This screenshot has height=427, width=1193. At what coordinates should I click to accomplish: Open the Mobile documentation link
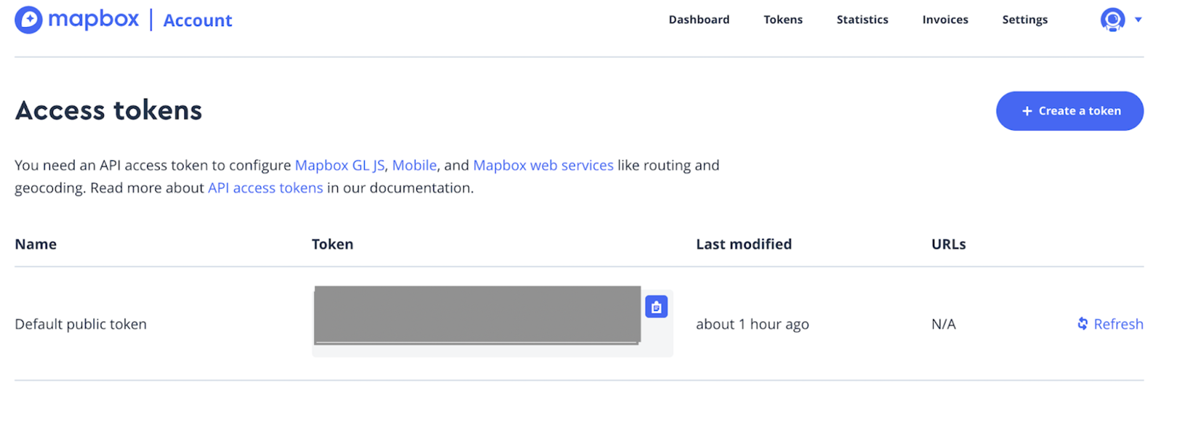(414, 165)
